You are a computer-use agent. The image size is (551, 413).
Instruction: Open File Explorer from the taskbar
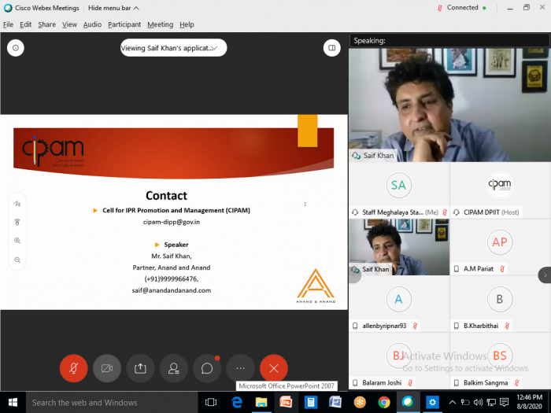click(261, 403)
